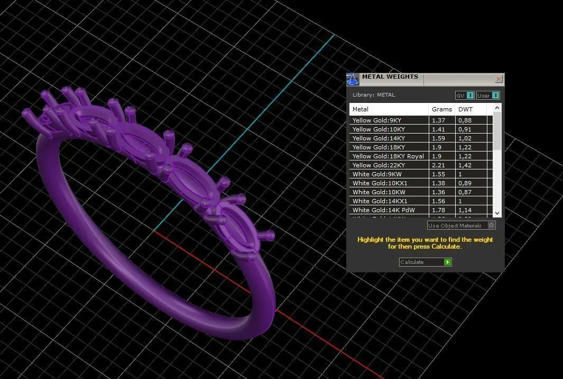Select the Yellow Gold:10KY row
563x379 pixels.
pos(421,129)
